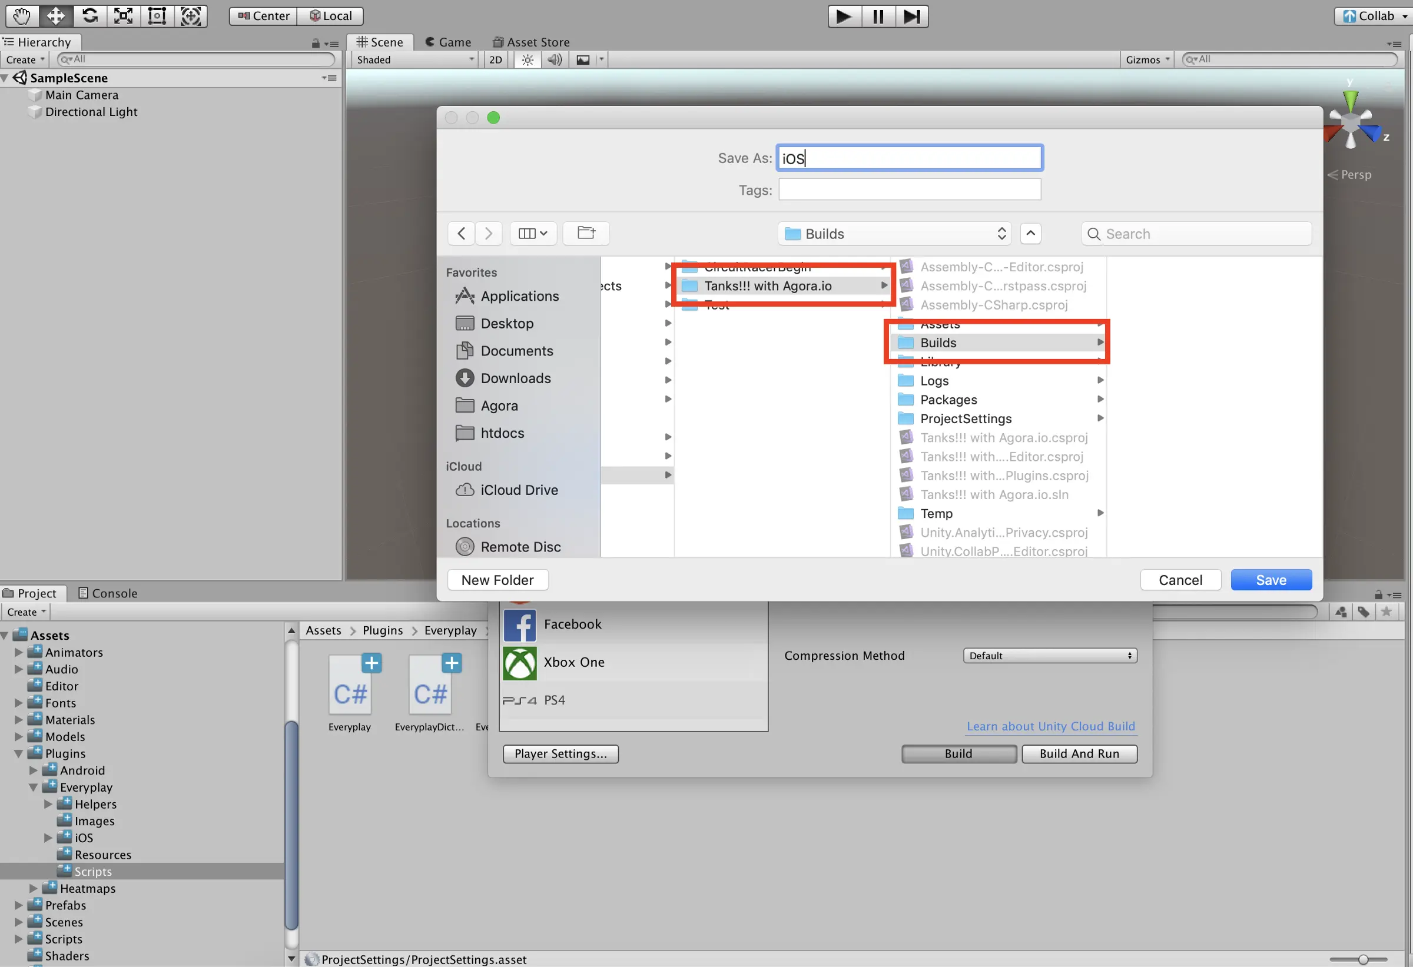Open the Shaded draw mode dropdown
The width and height of the screenshot is (1413, 967).
pyautogui.click(x=415, y=59)
